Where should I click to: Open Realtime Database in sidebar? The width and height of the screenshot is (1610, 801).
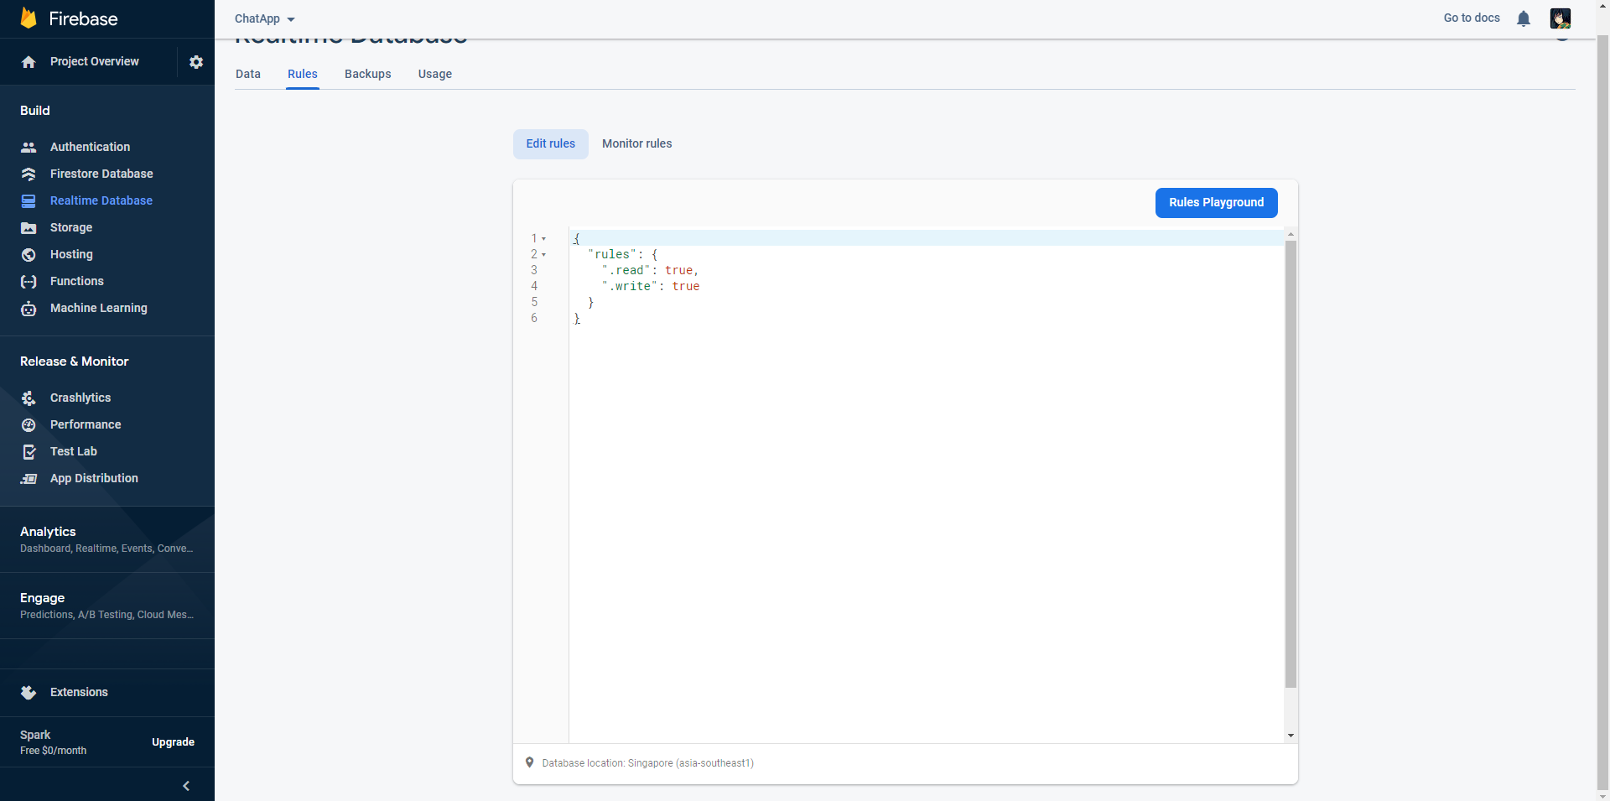(x=101, y=200)
